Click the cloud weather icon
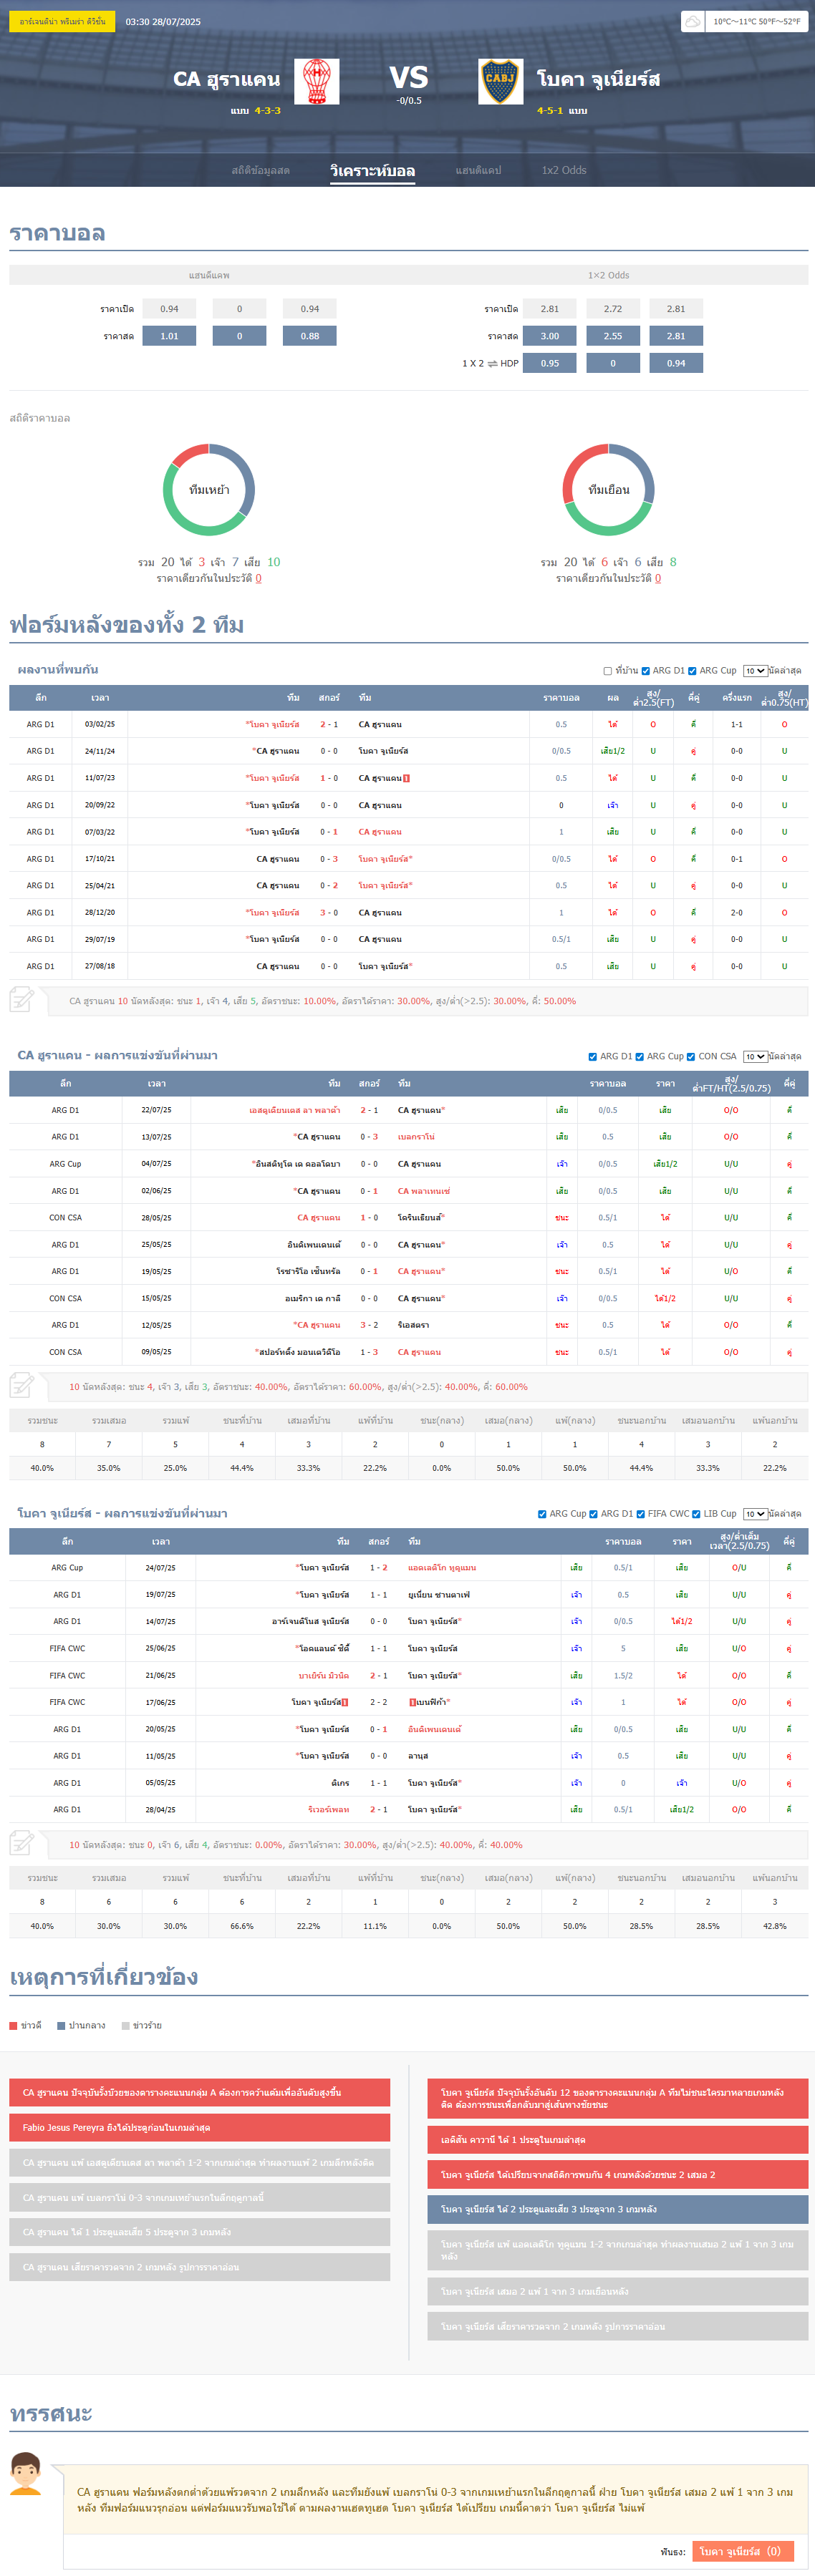The height and width of the screenshot is (2576, 815). (x=692, y=21)
